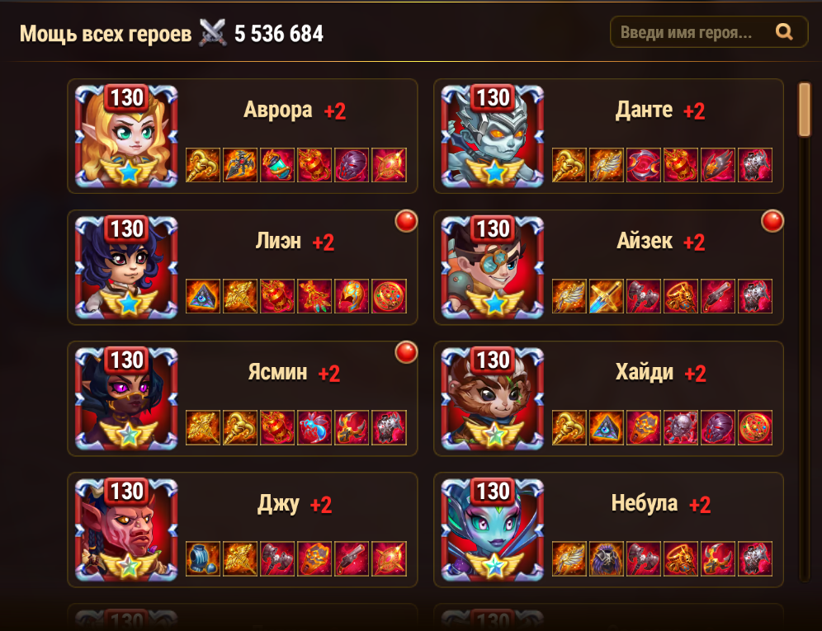Click Лиэн's pyramid eye item icon
822x631 pixels.
point(203,296)
